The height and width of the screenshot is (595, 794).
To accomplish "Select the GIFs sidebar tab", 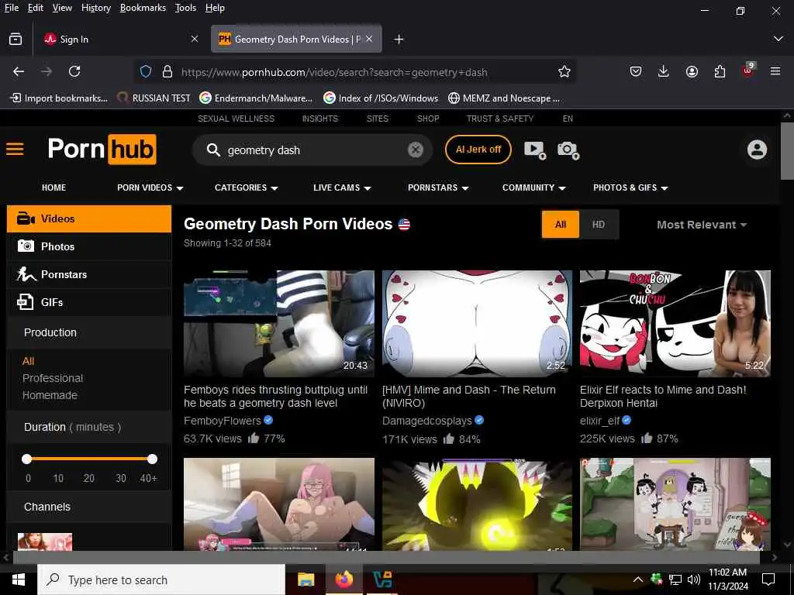I will [89, 302].
